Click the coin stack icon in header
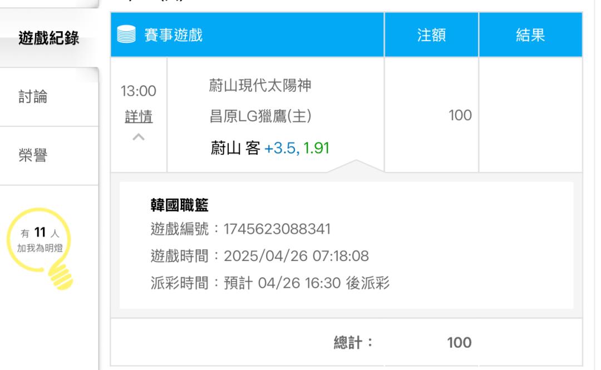The height and width of the screenshot is (370, 601). [x=126, y=34]
